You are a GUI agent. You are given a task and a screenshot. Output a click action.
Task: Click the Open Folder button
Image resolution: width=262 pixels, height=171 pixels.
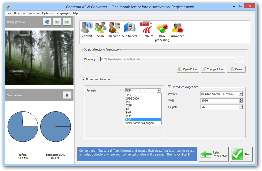click(188, 69)
